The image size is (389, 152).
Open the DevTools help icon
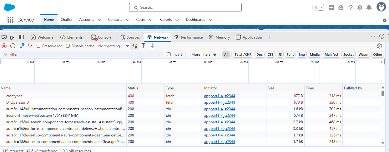pos(382,36)
